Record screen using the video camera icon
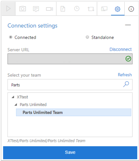This screenshot has width=139, height=161. click(x=49, y=9)
